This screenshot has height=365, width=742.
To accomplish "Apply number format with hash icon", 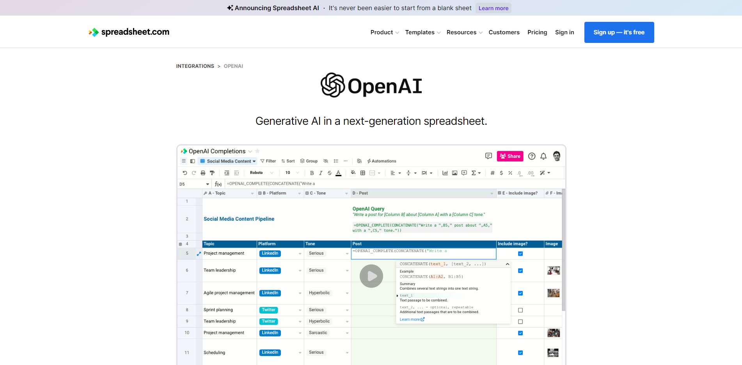I will (x=493, y=173).
